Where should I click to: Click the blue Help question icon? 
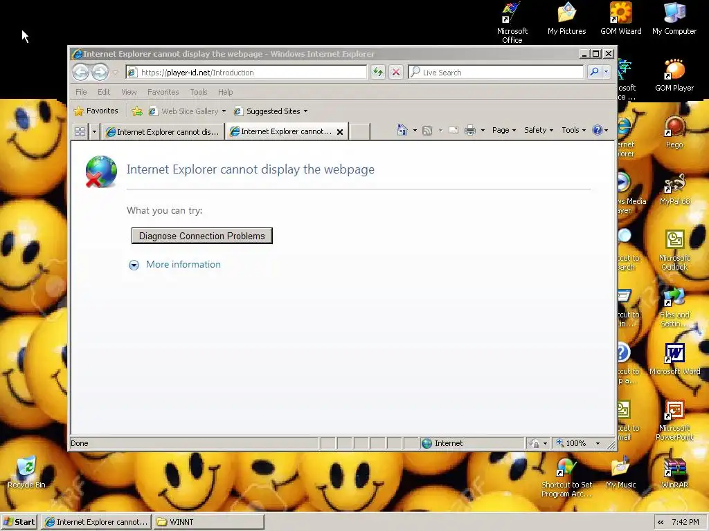[x=598, y=130]
